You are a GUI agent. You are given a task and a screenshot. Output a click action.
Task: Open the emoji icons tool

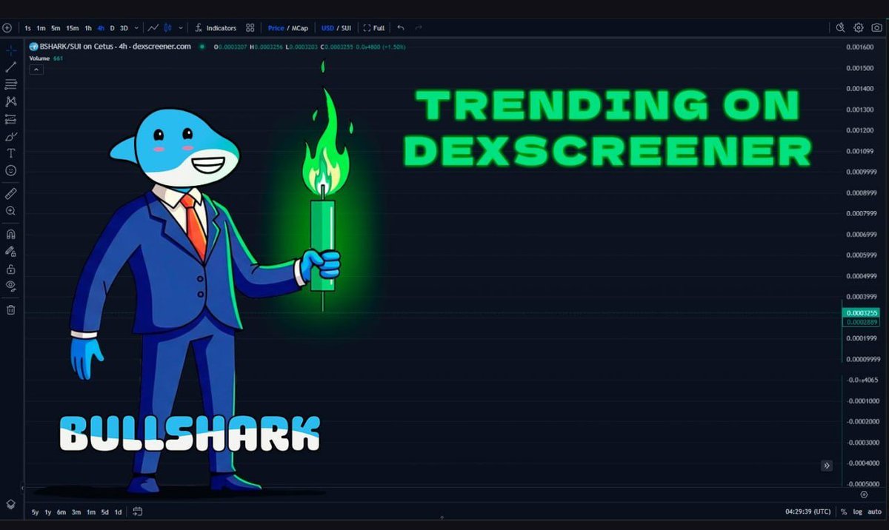[11, 170]
